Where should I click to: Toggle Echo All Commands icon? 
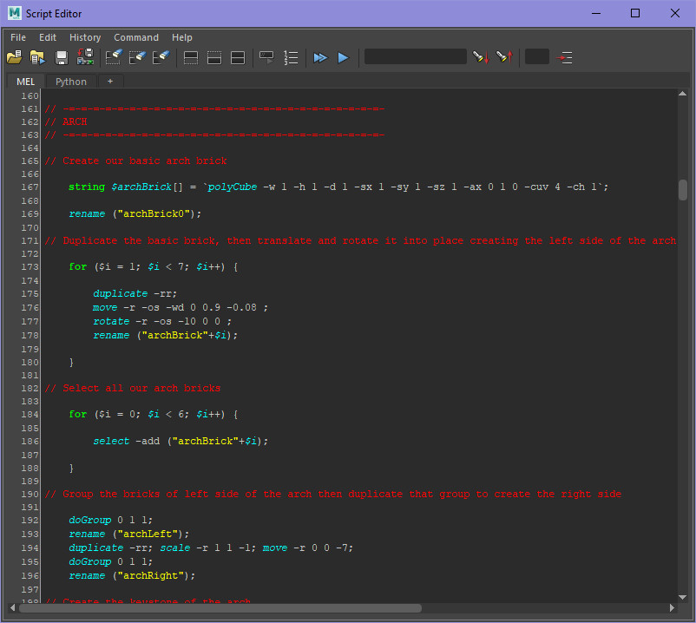266,57
